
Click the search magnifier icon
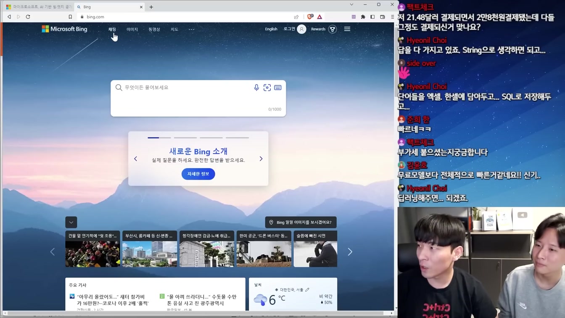click(x=119, y=87)
